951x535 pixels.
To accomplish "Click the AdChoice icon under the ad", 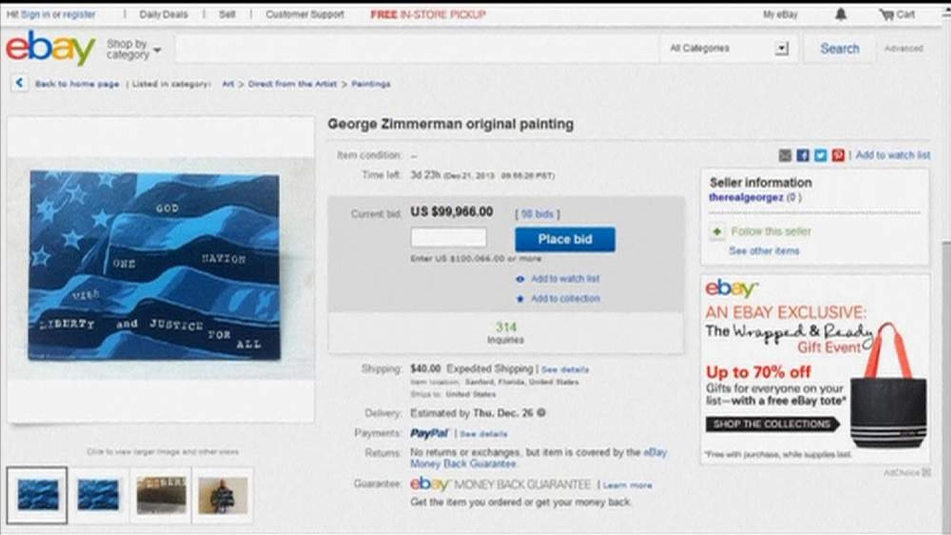I will [x=926, y=472].
